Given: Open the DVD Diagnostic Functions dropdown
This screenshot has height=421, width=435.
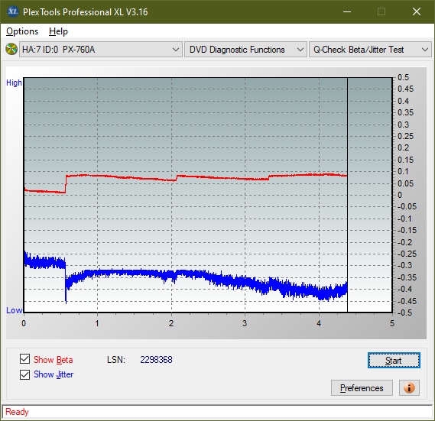Looking at the screenshot, I should pyautogui.click(x=245, y=50).
